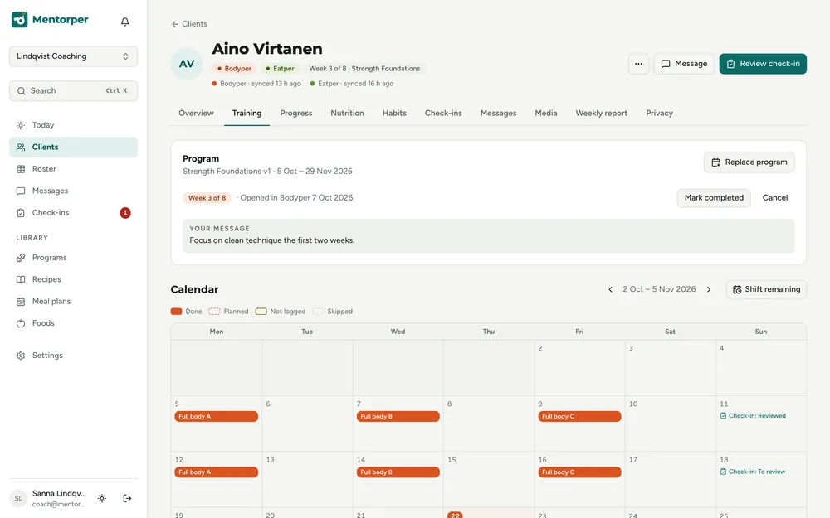Open Full body C on 16 Oct
The height and width of the screenshot is (518, 830).
(579, 472)
